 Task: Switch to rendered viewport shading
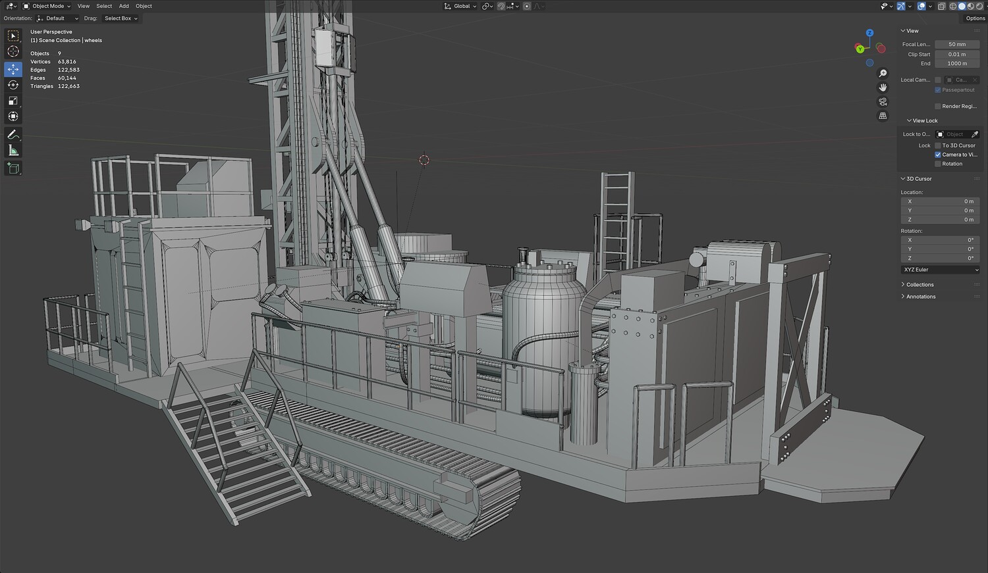[x=979, y=6]
